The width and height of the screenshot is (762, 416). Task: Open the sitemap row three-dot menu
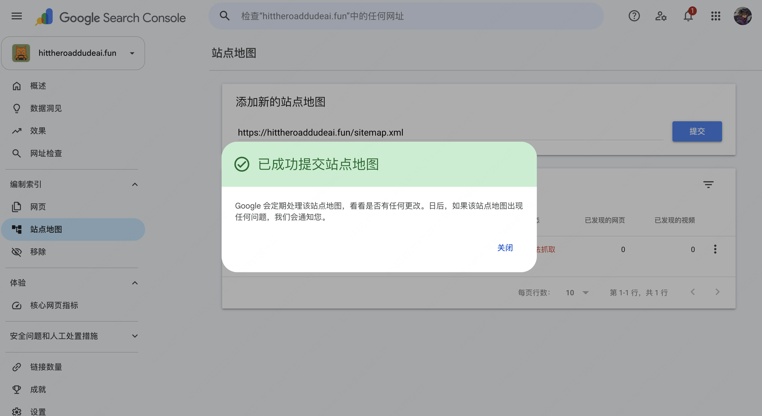pos(715,249)
